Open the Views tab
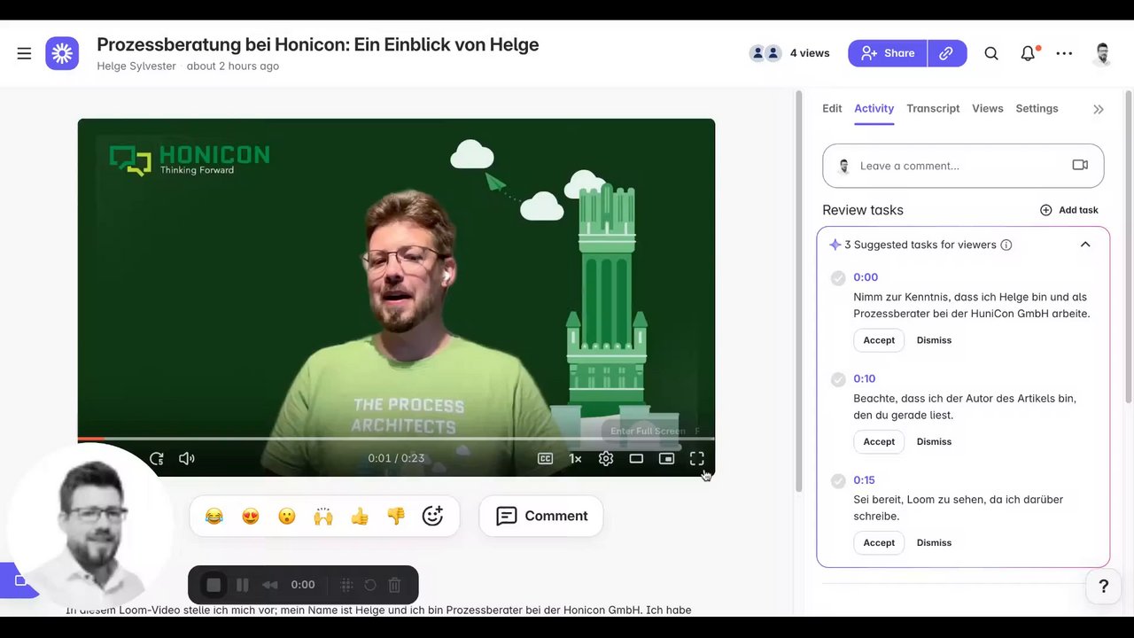 pyautogui.click(x=988, y=108)
